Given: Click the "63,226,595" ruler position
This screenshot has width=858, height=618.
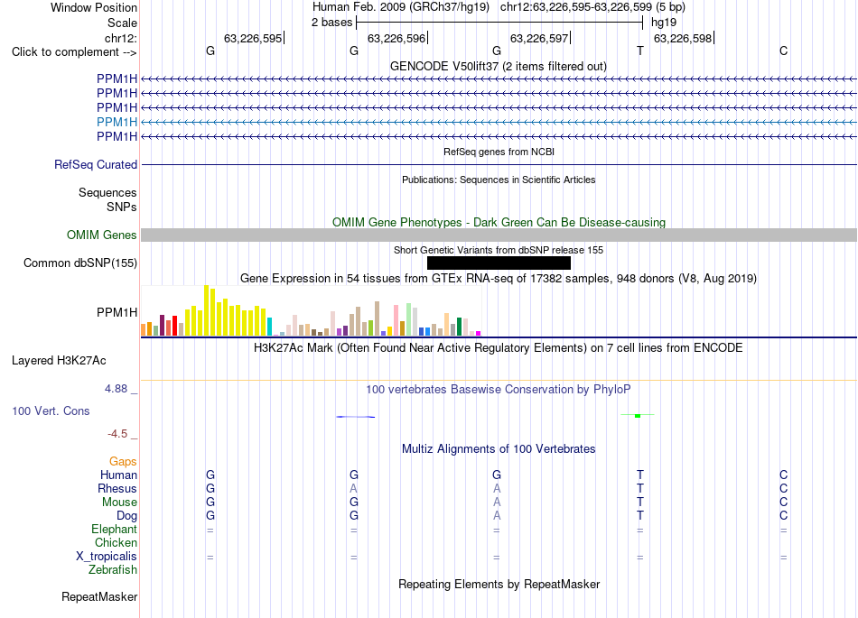Looking at the screenshot, I should (253, 38).
